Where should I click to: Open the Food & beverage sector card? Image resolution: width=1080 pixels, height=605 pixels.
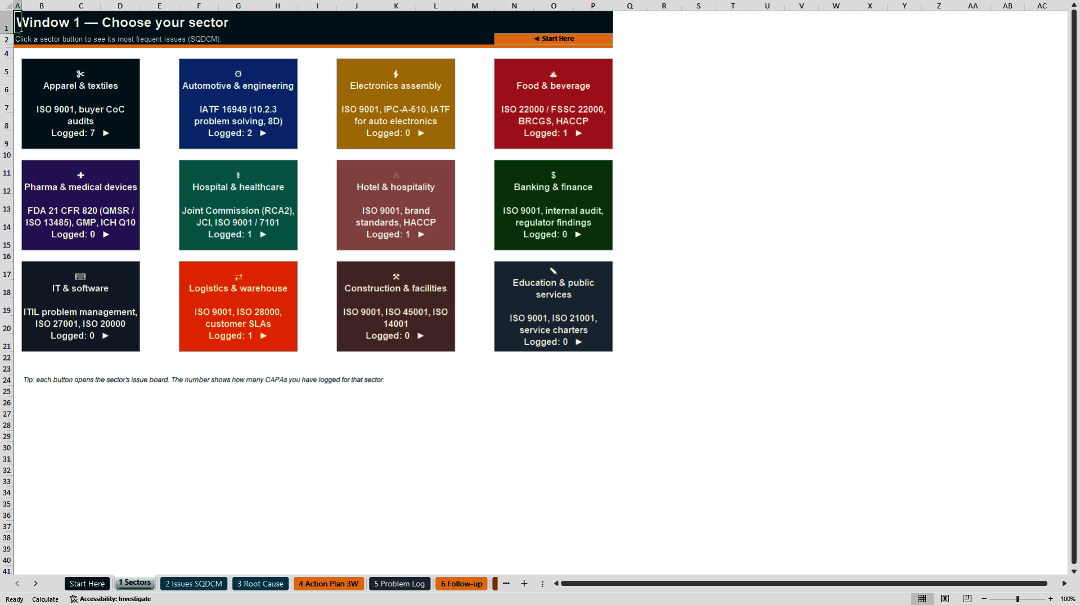[553, 104]
